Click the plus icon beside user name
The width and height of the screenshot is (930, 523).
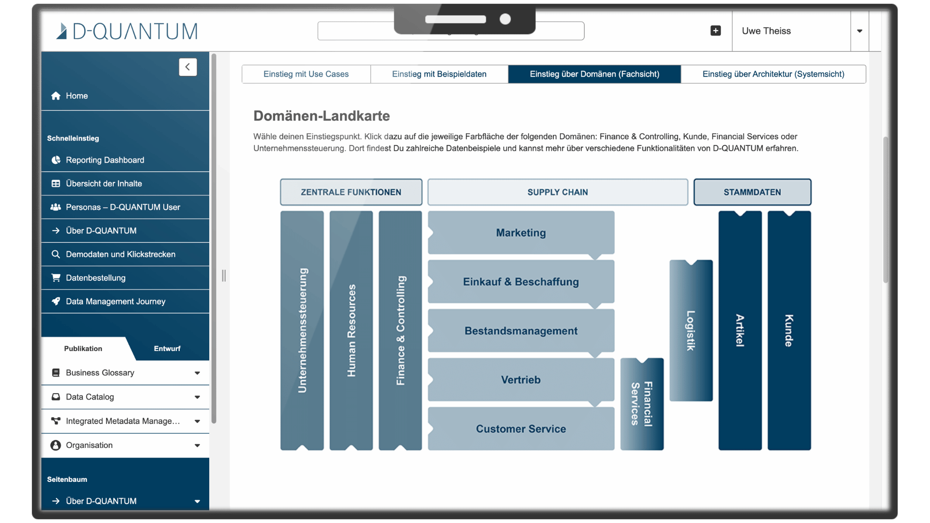(715, 31)
